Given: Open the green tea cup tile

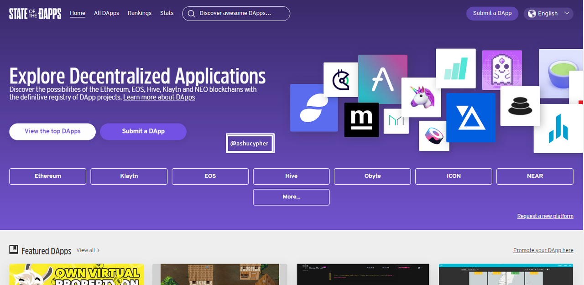Looking at the screenshot, I should pos(561,73).
